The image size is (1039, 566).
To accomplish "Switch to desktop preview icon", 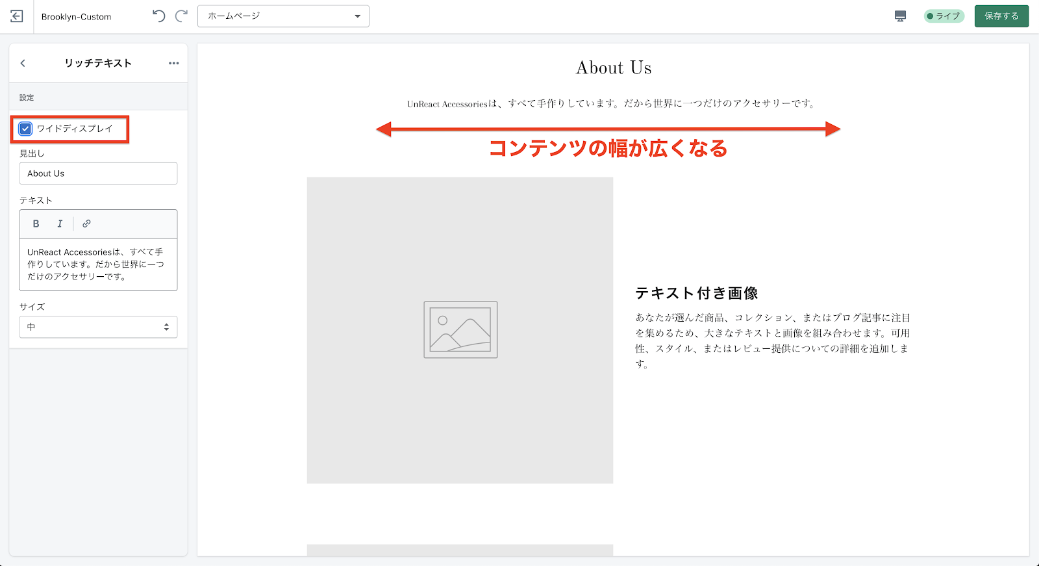I will pyautogui.click(x=900, y=16).
